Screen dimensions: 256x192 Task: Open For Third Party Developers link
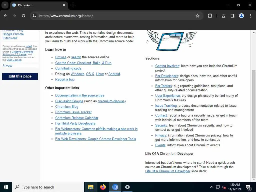(75, 123)
